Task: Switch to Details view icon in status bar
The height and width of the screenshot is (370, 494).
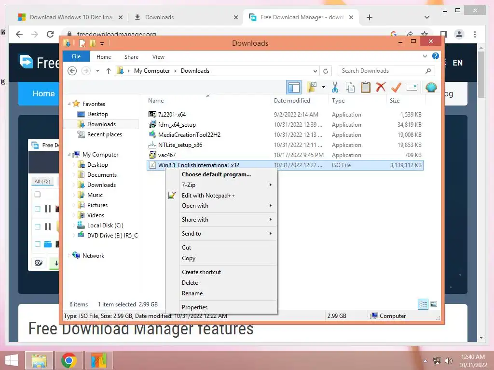Action: pyautogui.click(x=423, y=304)
